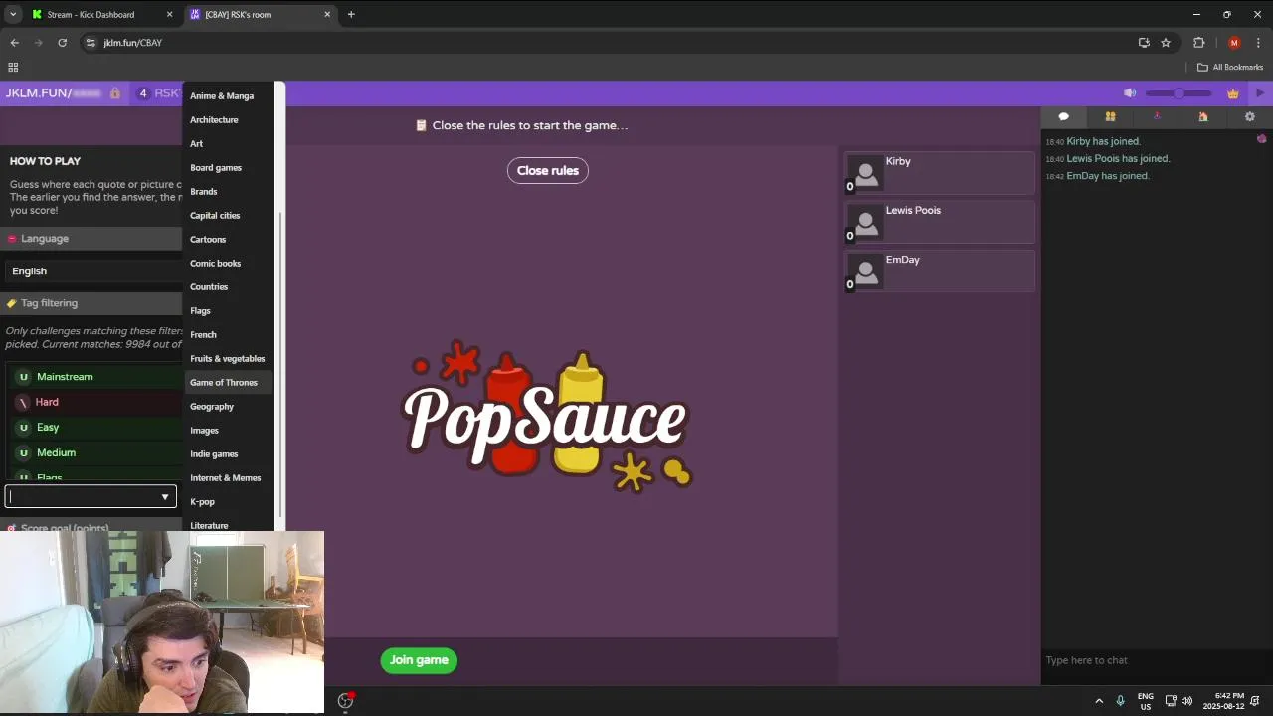Toggle the Medium tag filter state
This screenshot has width=1273, height=716.
click(x=24, y=452)
